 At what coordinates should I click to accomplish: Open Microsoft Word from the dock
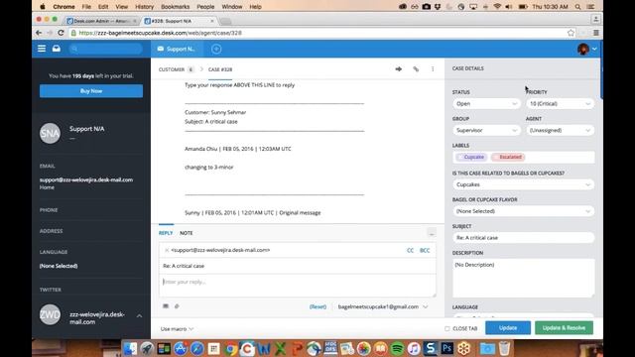264,348
